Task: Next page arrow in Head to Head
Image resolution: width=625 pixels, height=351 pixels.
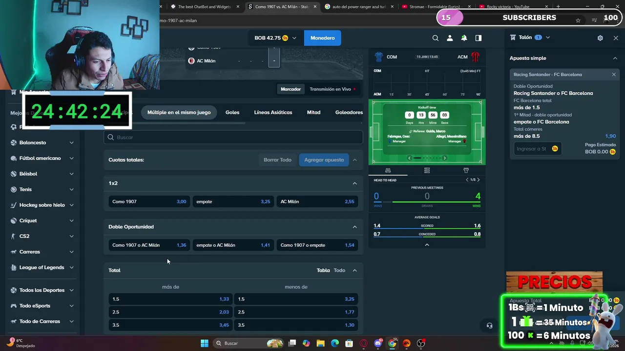Action: (479, 180)
